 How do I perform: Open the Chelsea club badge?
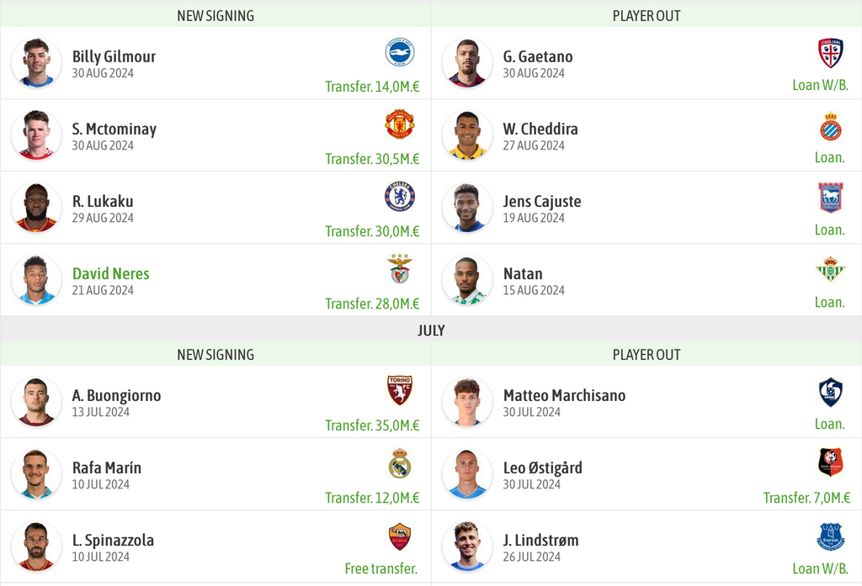click(400, 197)
